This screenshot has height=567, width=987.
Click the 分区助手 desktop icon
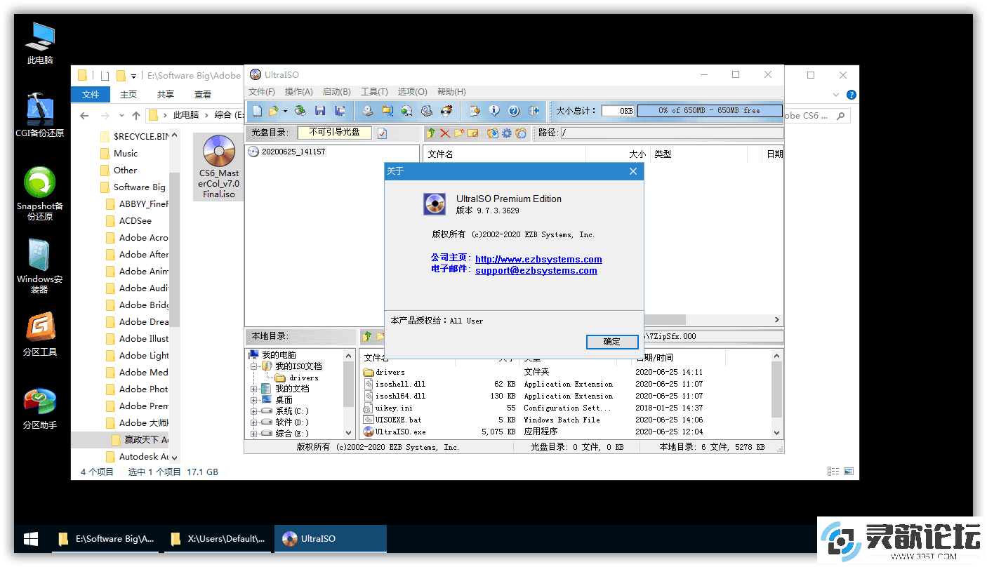point(40,408)
